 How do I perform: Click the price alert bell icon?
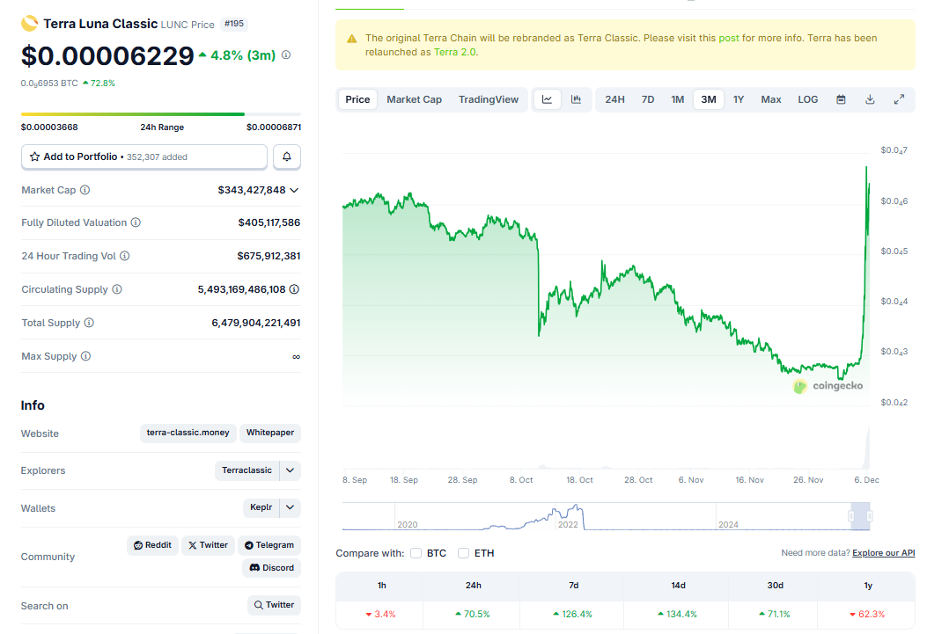coord(287,157)
